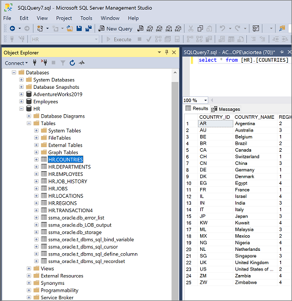Image resolution: width=292 pixels, height=301 pixels.
Task: Close the Object Explorer panel
Action: click(x=174, y=52)
